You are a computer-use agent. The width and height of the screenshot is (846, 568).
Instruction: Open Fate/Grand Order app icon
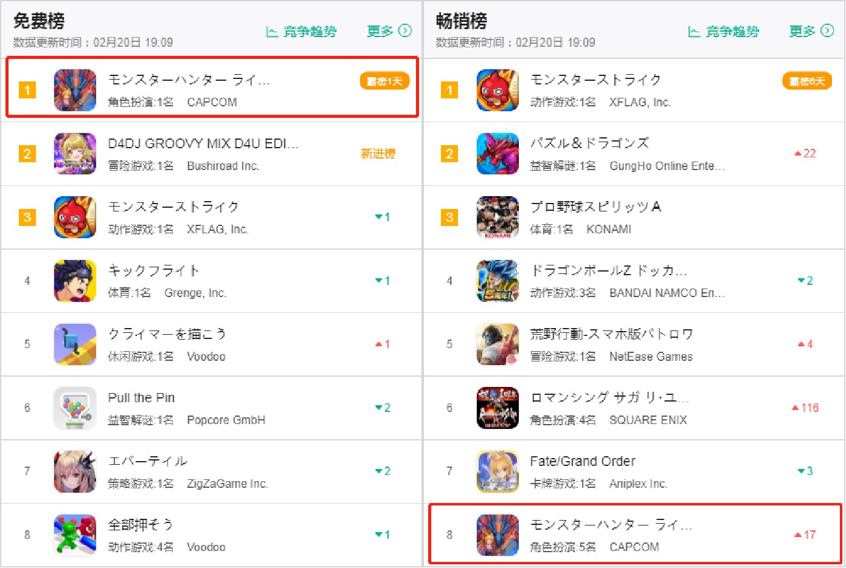[498, 471]
